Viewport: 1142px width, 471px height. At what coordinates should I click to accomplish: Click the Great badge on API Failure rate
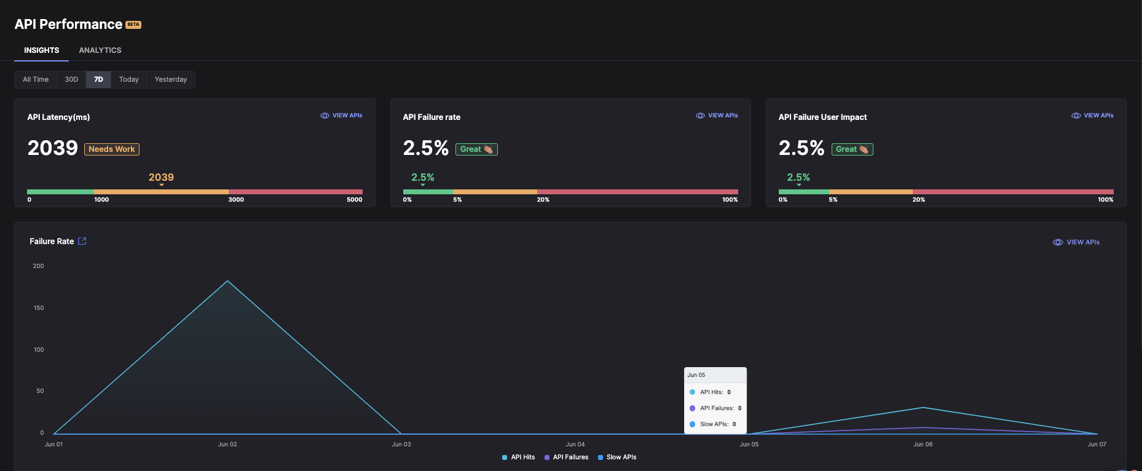pos(476,149)
